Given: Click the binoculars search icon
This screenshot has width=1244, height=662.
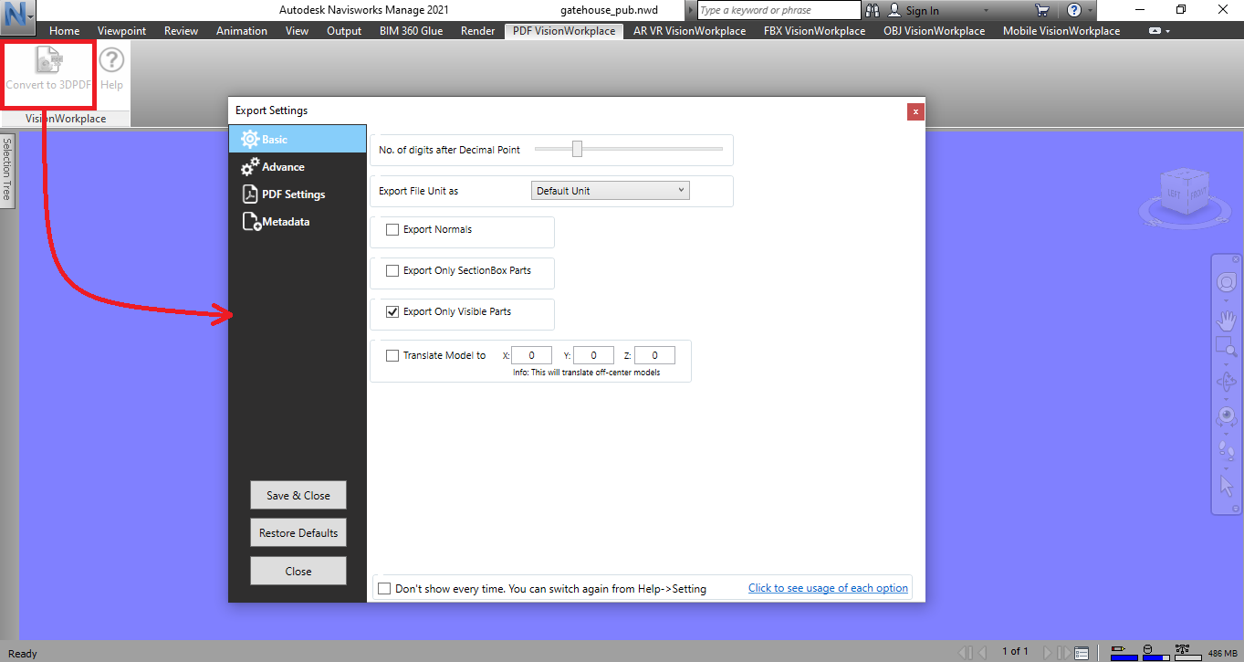Looking at the screenshot, I should point(873,10).
